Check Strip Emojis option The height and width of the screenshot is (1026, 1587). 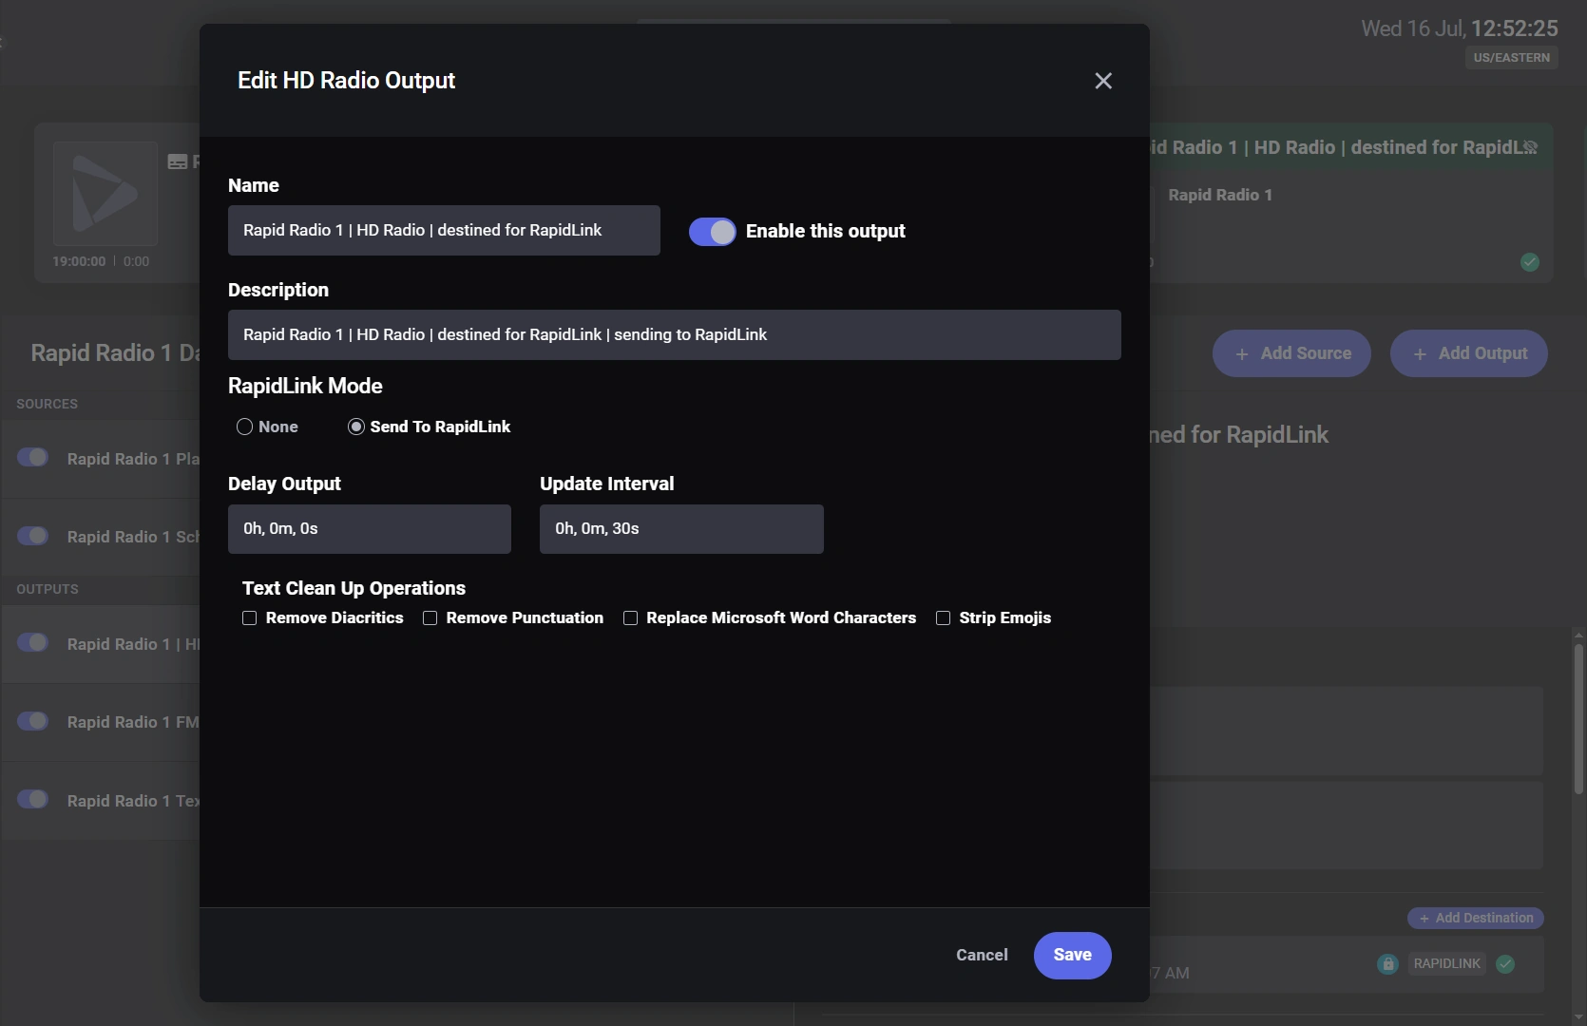tap(943, 618)
